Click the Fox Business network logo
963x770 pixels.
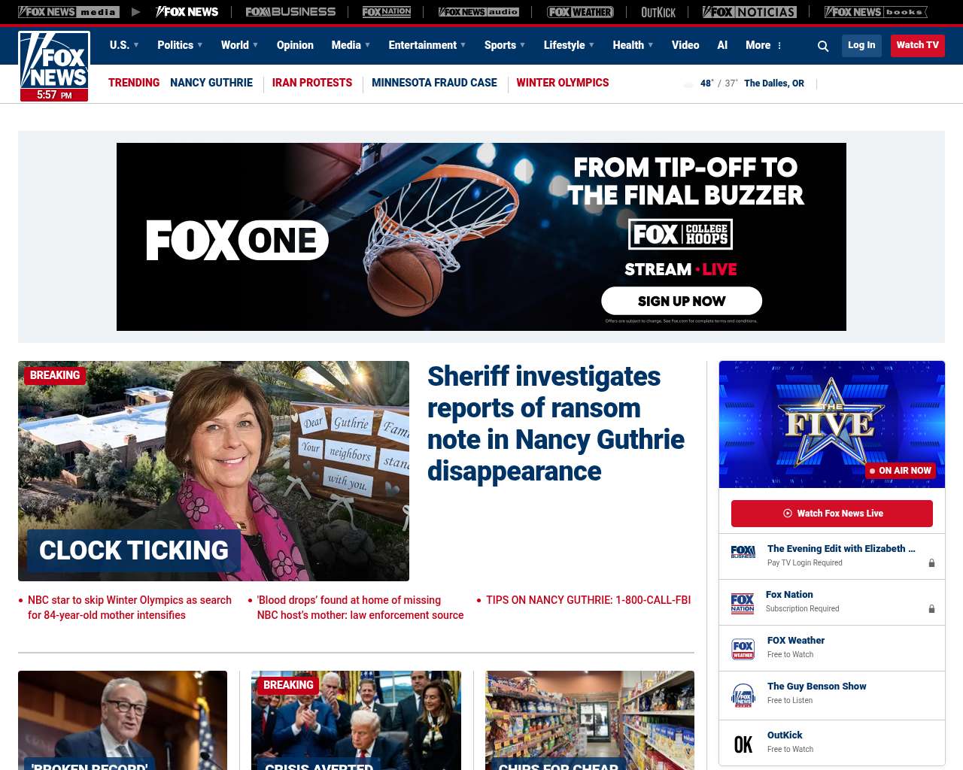click(290, 12)
